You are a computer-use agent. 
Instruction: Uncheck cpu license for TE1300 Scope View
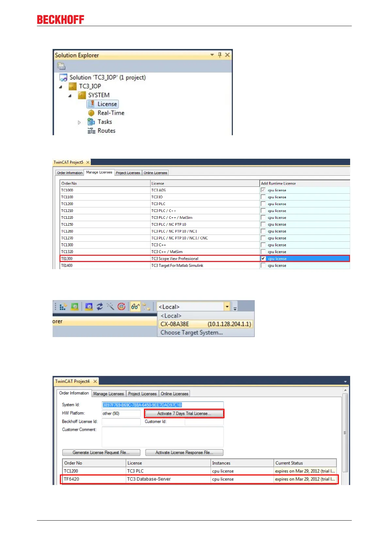[263, 259]
